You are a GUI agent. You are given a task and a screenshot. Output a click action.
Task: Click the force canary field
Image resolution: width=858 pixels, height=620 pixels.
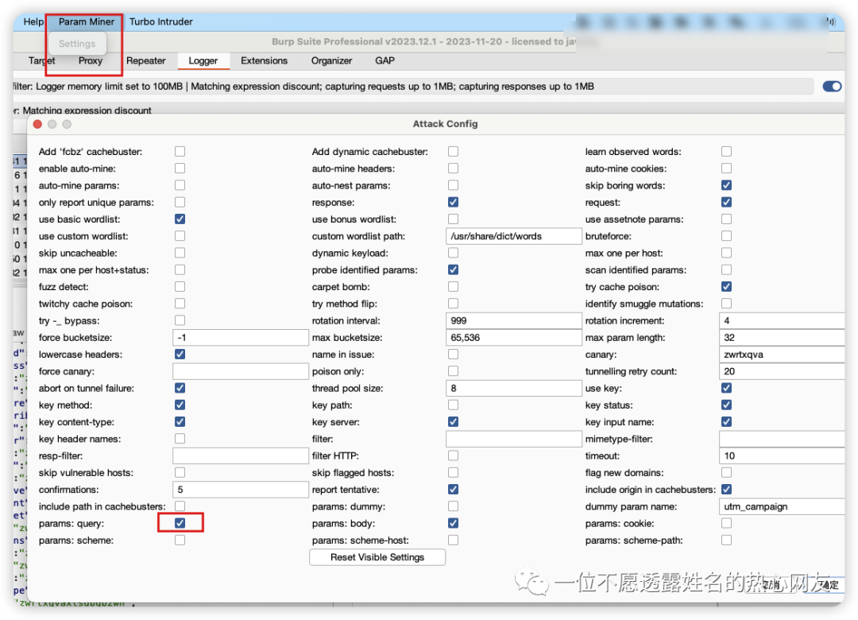tap(240, 370)
